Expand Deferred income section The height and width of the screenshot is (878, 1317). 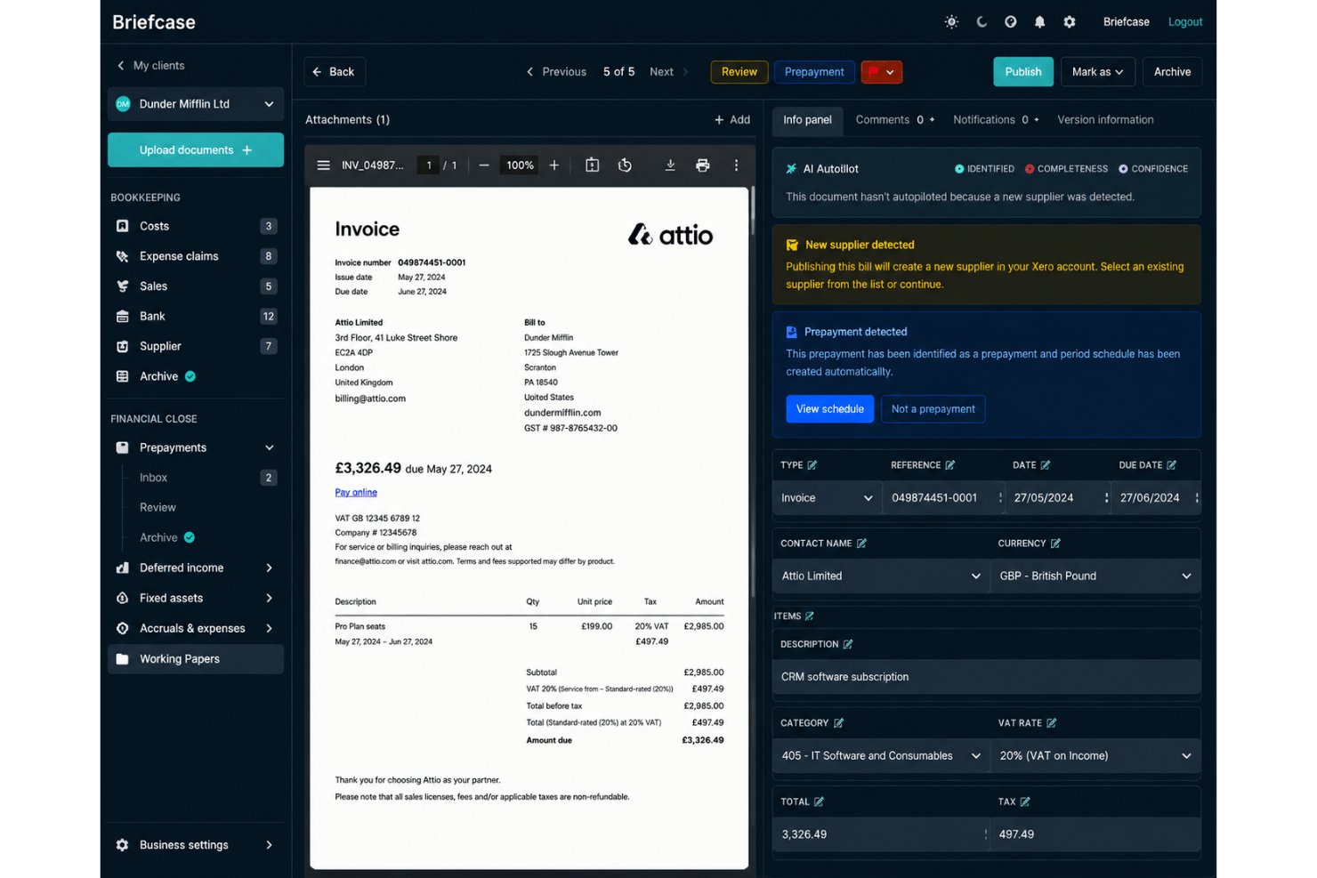tap(270, 568)
